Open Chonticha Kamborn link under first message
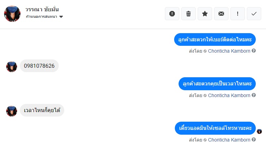The width and height of the screenshot is (266, 148). point(229,51)
